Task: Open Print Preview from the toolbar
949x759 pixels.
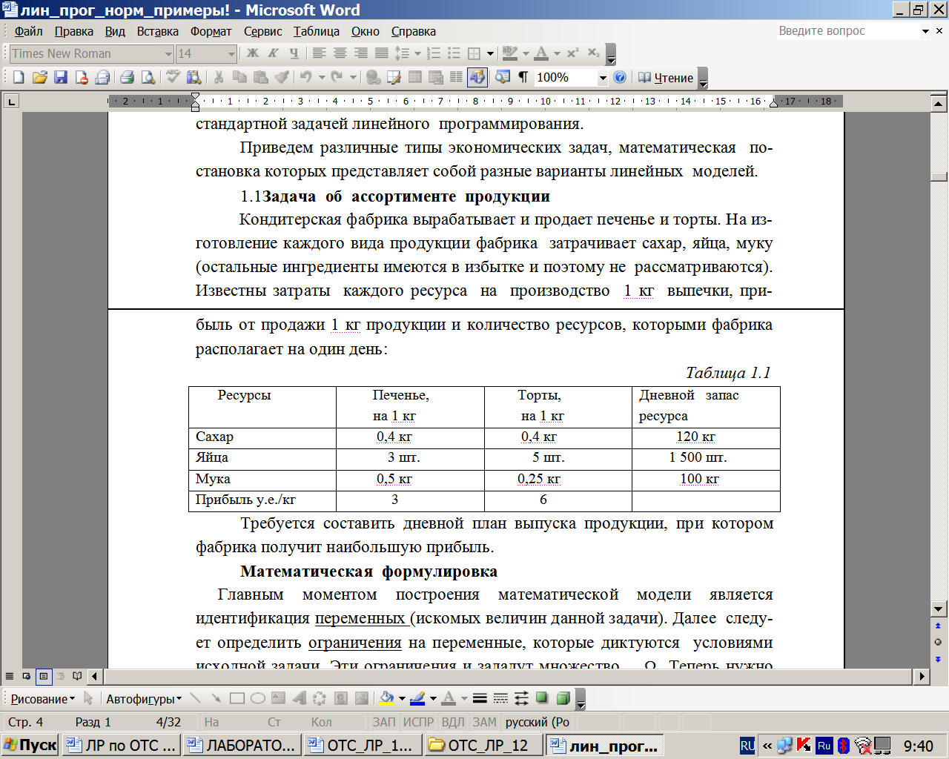Action: click(148, 77)
